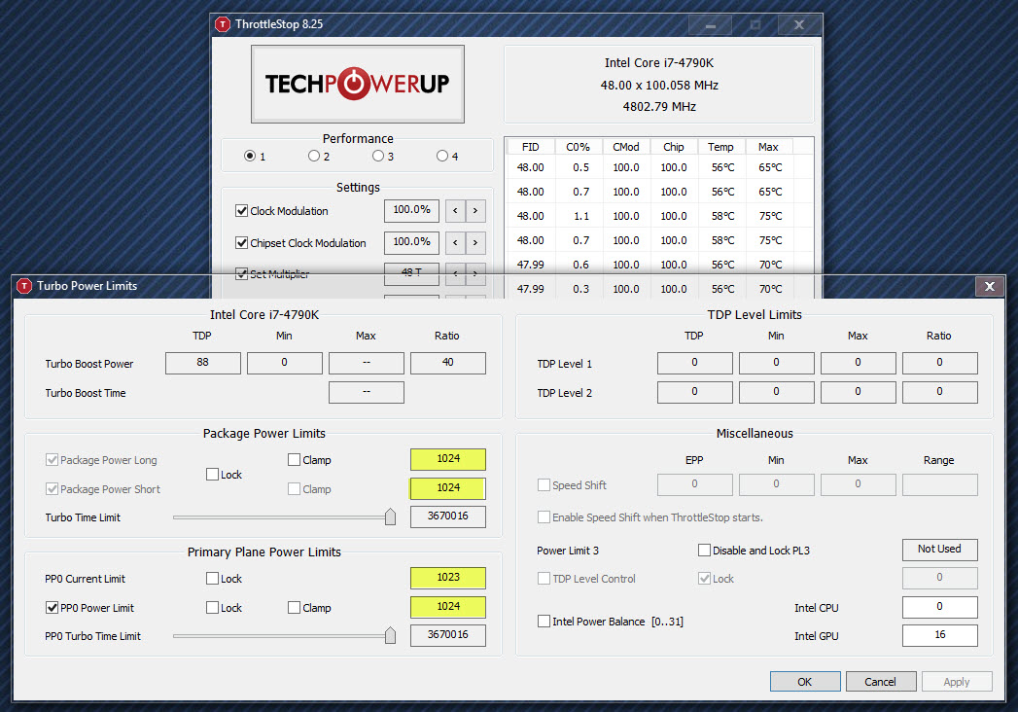Click the 4802.79 MHz frequency readout
Viewport: 1018px width, 712px height.
(659, 107)
